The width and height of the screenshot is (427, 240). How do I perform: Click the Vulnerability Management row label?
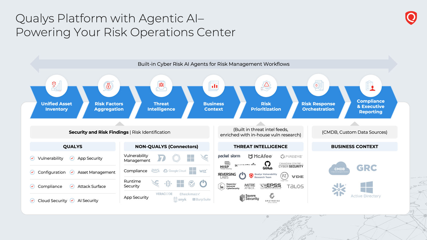coord(137,158)
